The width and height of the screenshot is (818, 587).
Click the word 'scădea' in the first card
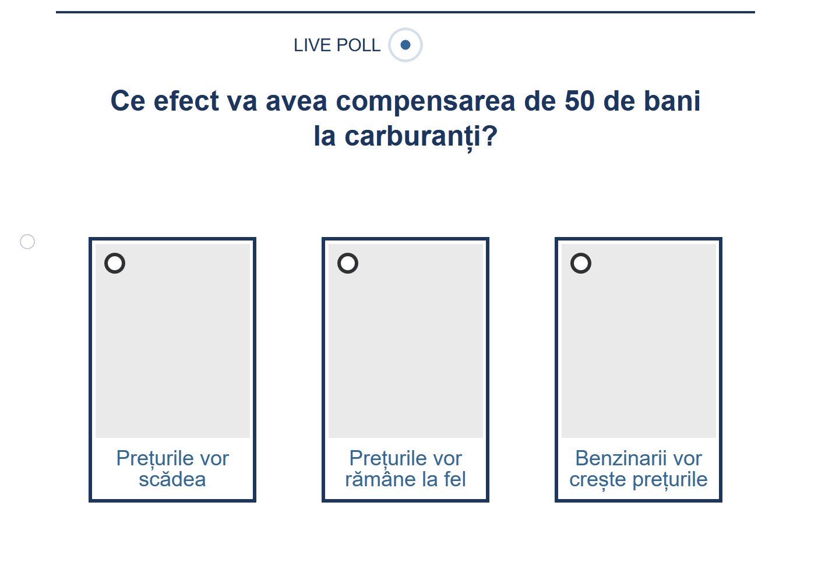tap(172, 479)
